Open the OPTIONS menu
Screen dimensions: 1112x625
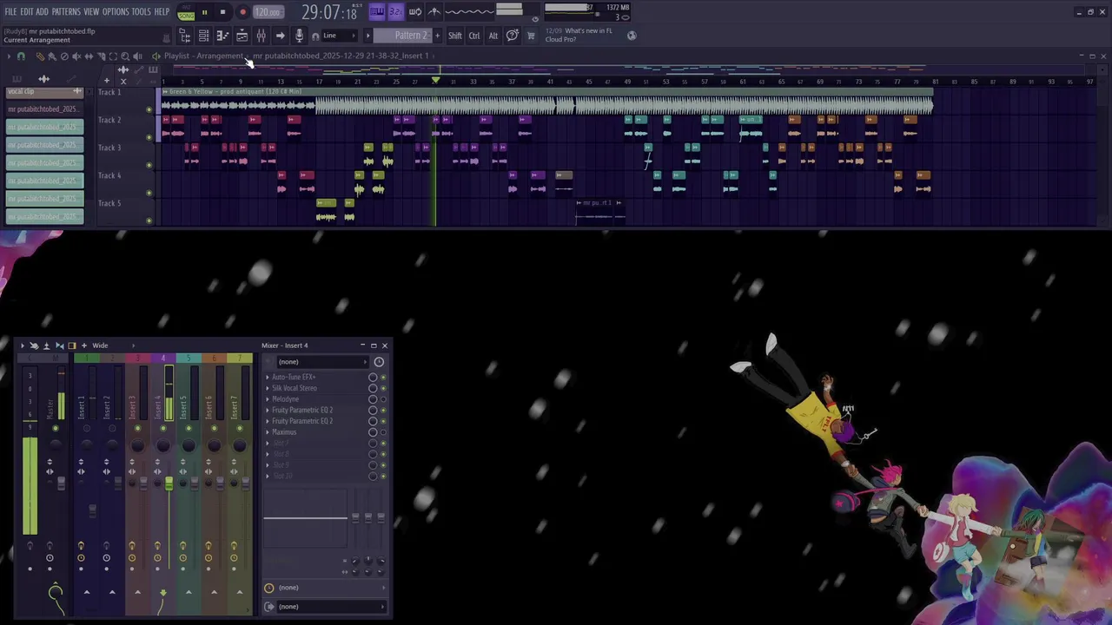[x=116, y=11]
